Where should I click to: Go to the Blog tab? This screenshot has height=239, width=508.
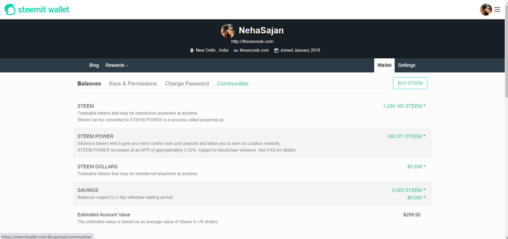click(x=94, y=65)
